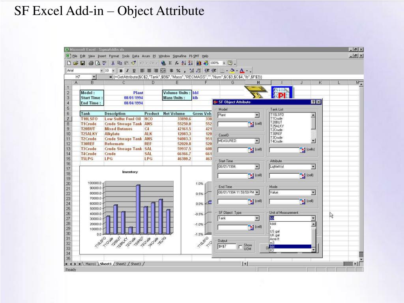404x303 pixels.
Task: Open the Sigmafine menu
Action: tap(180, 56)
